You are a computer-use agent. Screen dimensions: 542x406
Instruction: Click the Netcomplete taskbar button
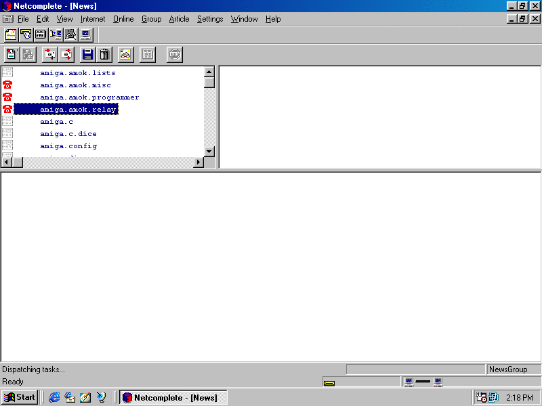173,397
